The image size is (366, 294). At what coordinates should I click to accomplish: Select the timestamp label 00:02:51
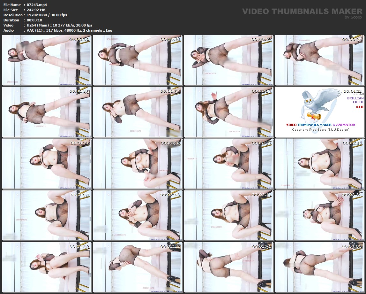tap(261, 246)
